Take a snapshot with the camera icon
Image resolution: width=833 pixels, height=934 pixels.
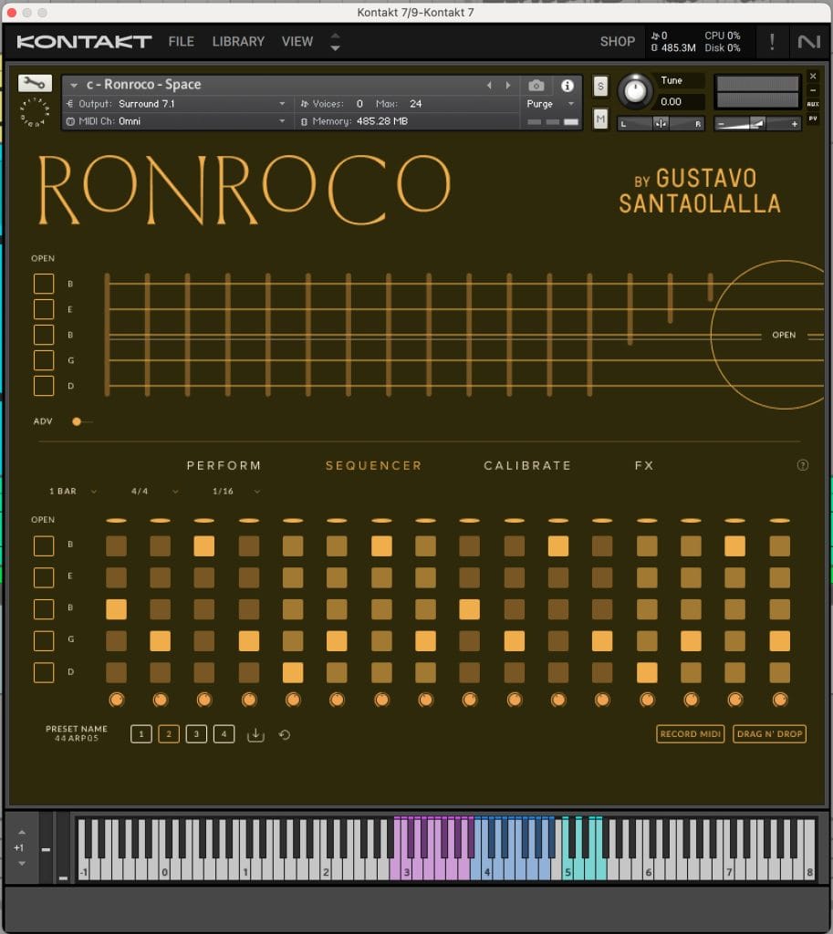[536, 86]
